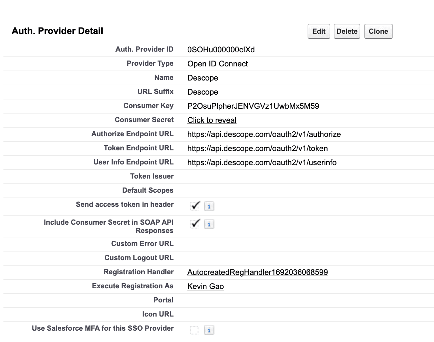The height and width of the screenshot is (342, 434).
Task: Click info icon next to Salesforce MFA option
Action: point(209,330)
